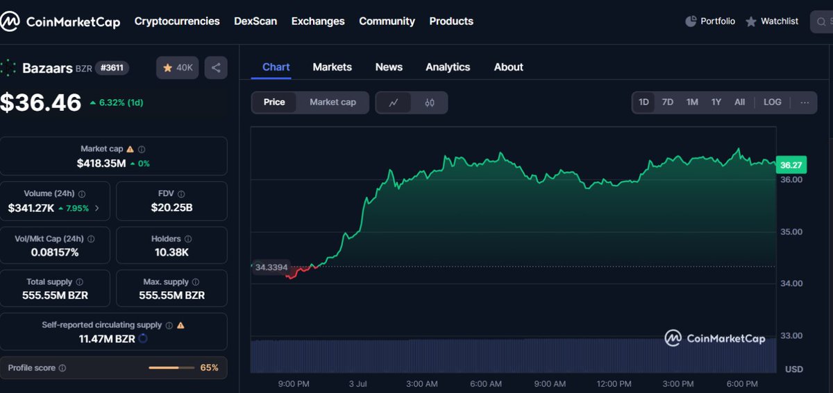Set chart range to All

[x=740, y=102]
